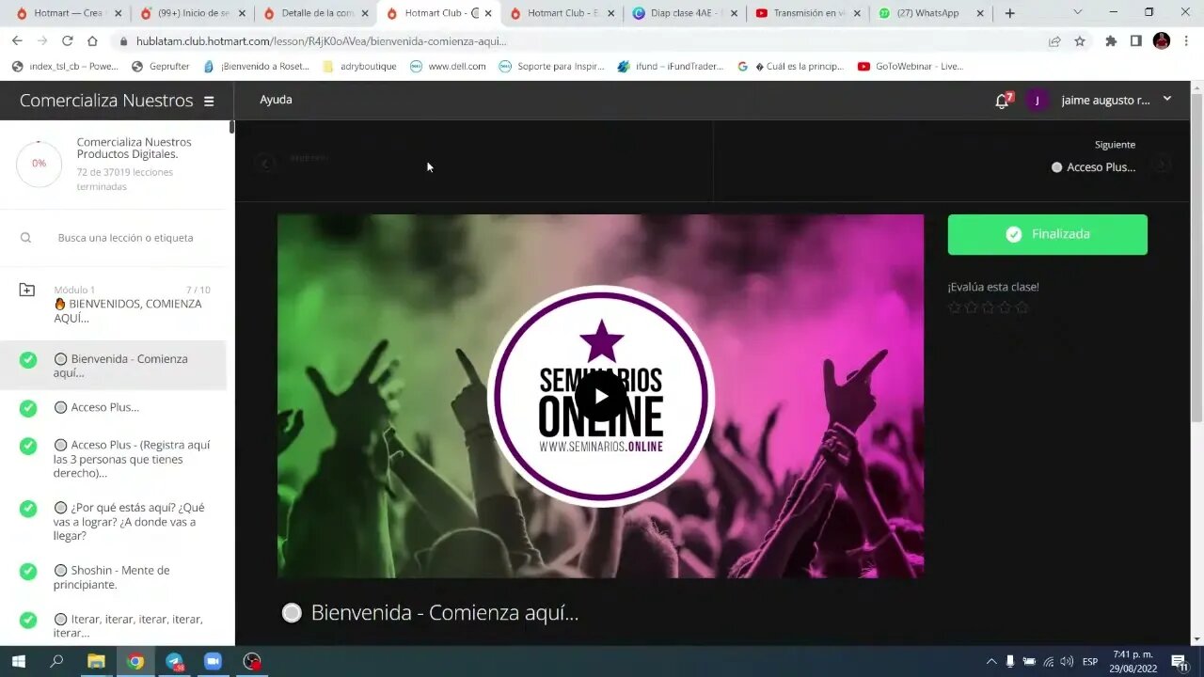This screenshot has width=1204, height=677.
Task: Open File Explorer from taskbar
Action: coord(96,661)
